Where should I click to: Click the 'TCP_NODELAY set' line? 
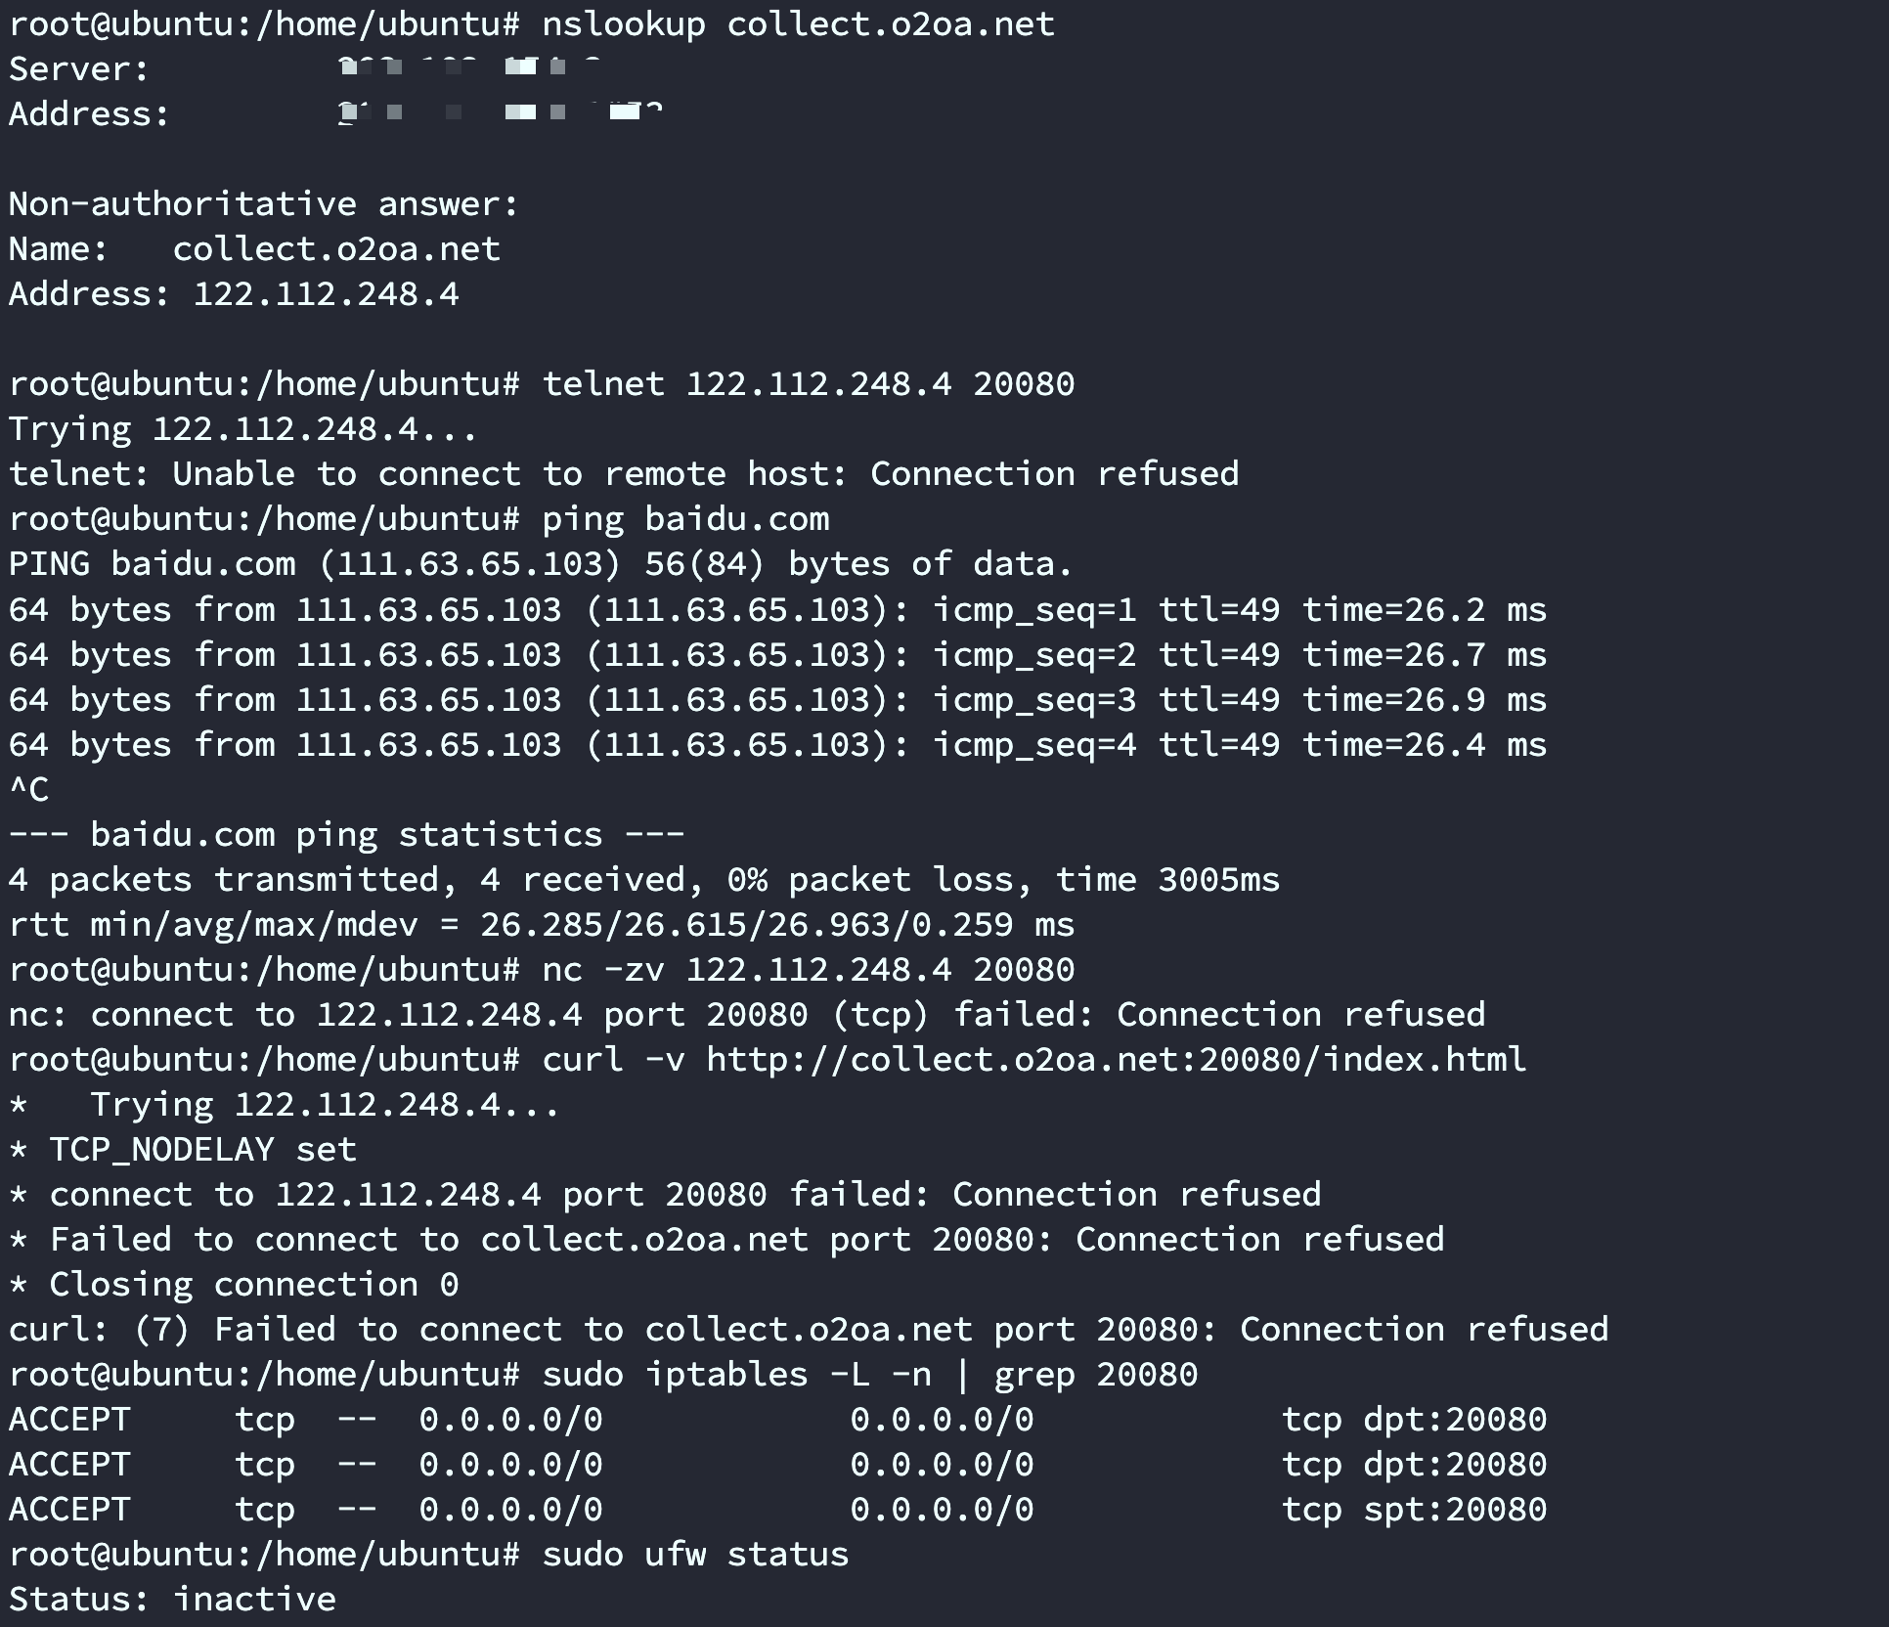pos(202,1149)
